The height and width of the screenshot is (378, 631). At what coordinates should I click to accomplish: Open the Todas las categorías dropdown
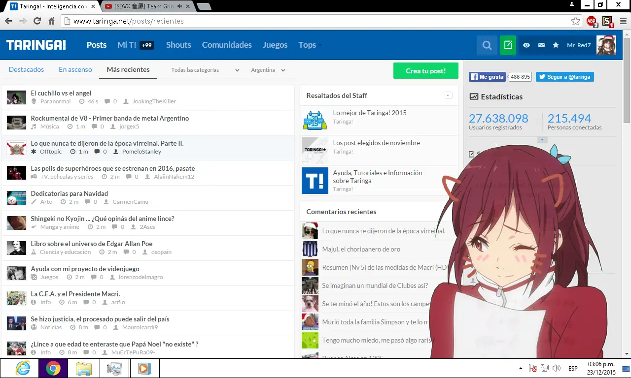point(205,70)
